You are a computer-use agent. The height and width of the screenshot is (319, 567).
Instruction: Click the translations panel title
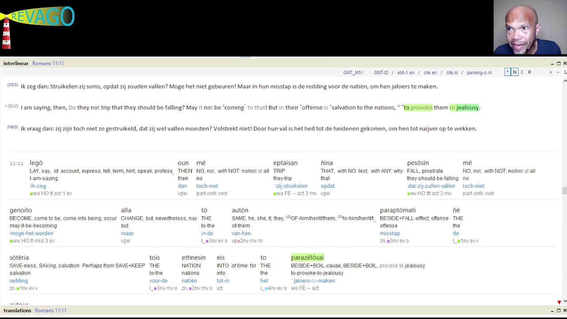pyautogui.click(x=17, y=311)
